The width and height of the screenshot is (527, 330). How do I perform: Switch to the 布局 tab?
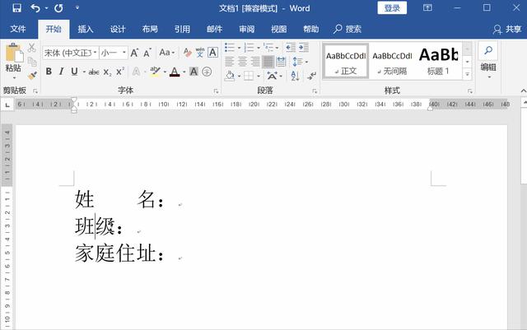pyautogui.click(x=150, y=29)
